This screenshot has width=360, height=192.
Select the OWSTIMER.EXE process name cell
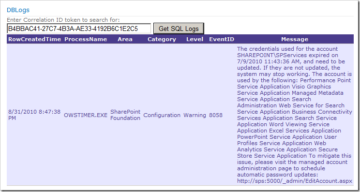[86, 115]
